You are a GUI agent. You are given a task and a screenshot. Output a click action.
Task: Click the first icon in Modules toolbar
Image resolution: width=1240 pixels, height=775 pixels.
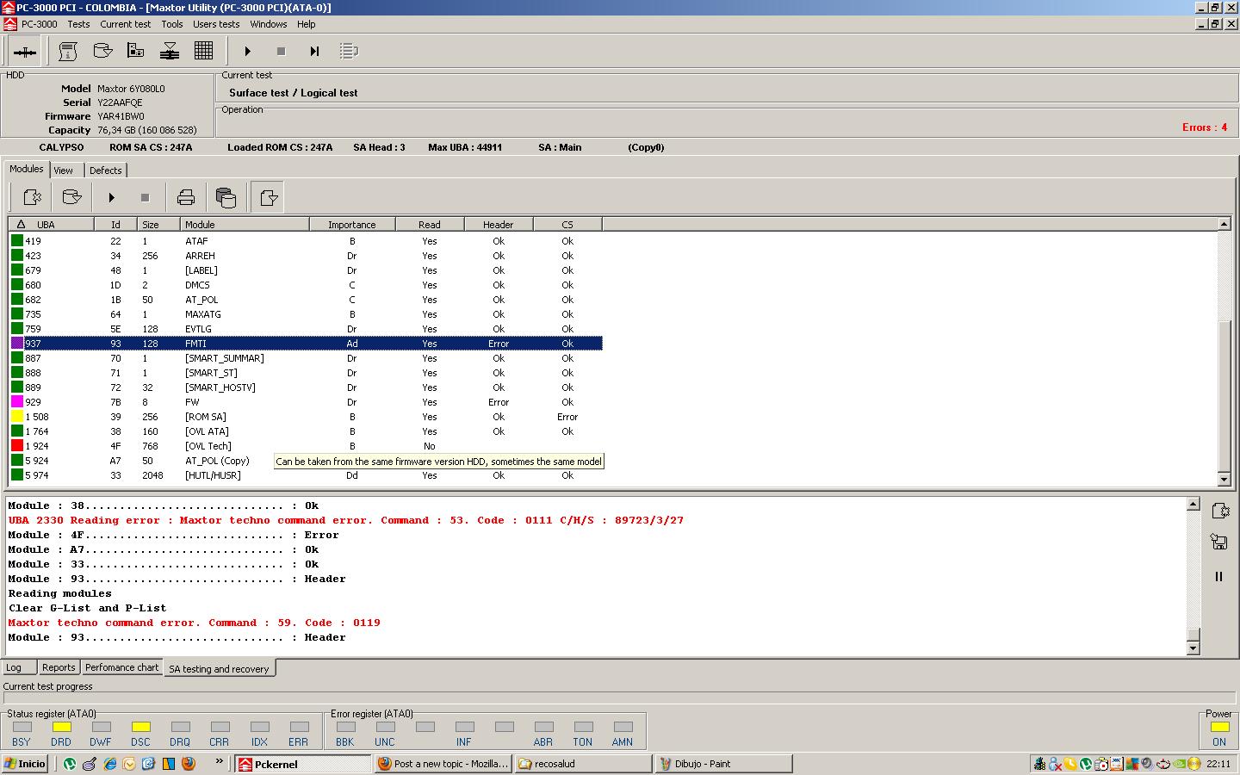[x=32, y=197]
